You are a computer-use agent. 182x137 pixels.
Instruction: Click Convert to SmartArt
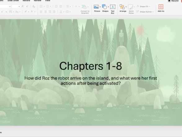85,9
